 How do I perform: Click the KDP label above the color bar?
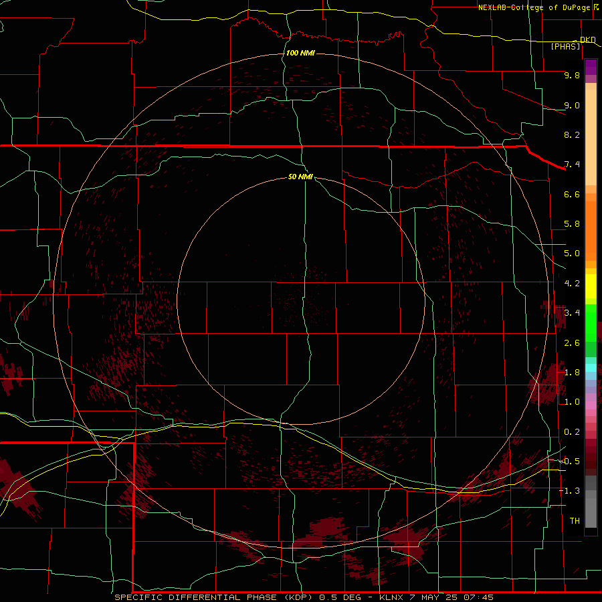[587, 39]
